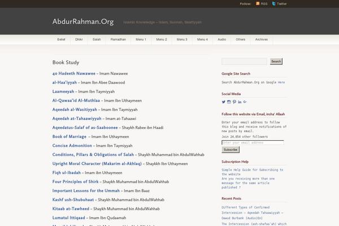The height and width of the screenshot is (226, 339).
Task: Open Menu 3 in navigation bar
Action: tap(182, 40)
